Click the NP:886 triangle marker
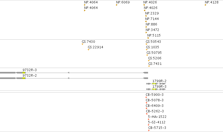Screen dimensions: 223x132 146,27
